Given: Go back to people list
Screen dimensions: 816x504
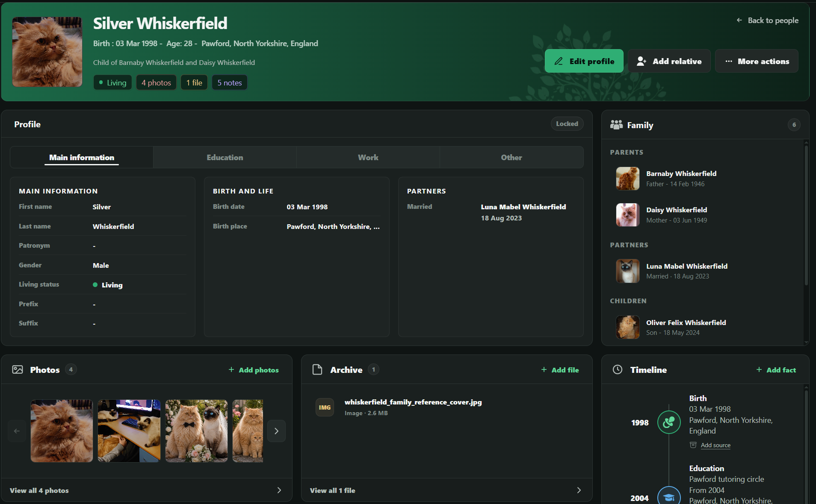Looking at the screenshot, I should pyautogui.click(x=767, y=21).
